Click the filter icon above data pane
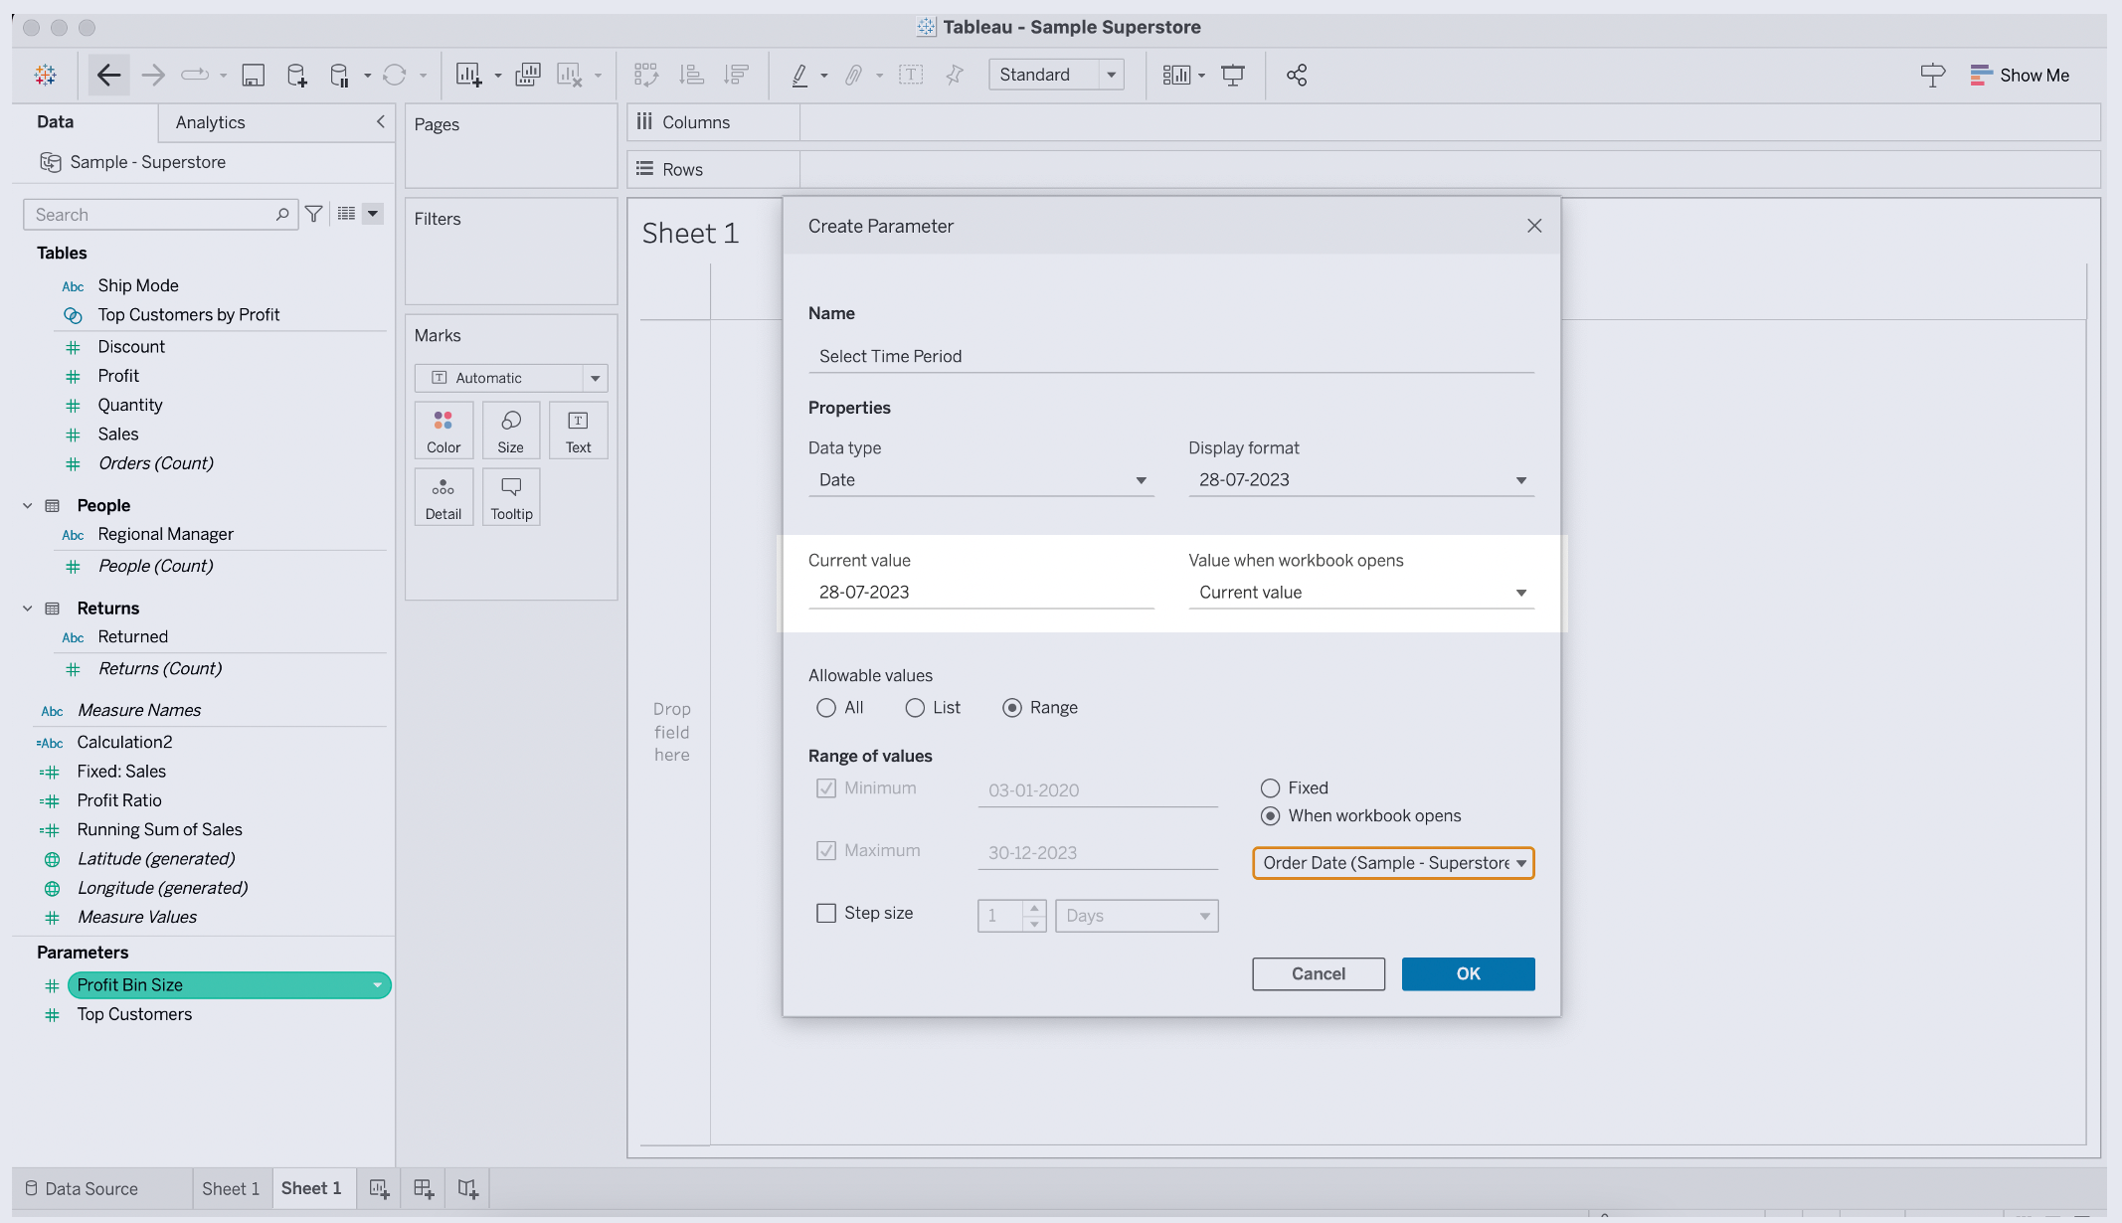The height and width of the screenshot is (1223, 2122). [x=313, y=213]
